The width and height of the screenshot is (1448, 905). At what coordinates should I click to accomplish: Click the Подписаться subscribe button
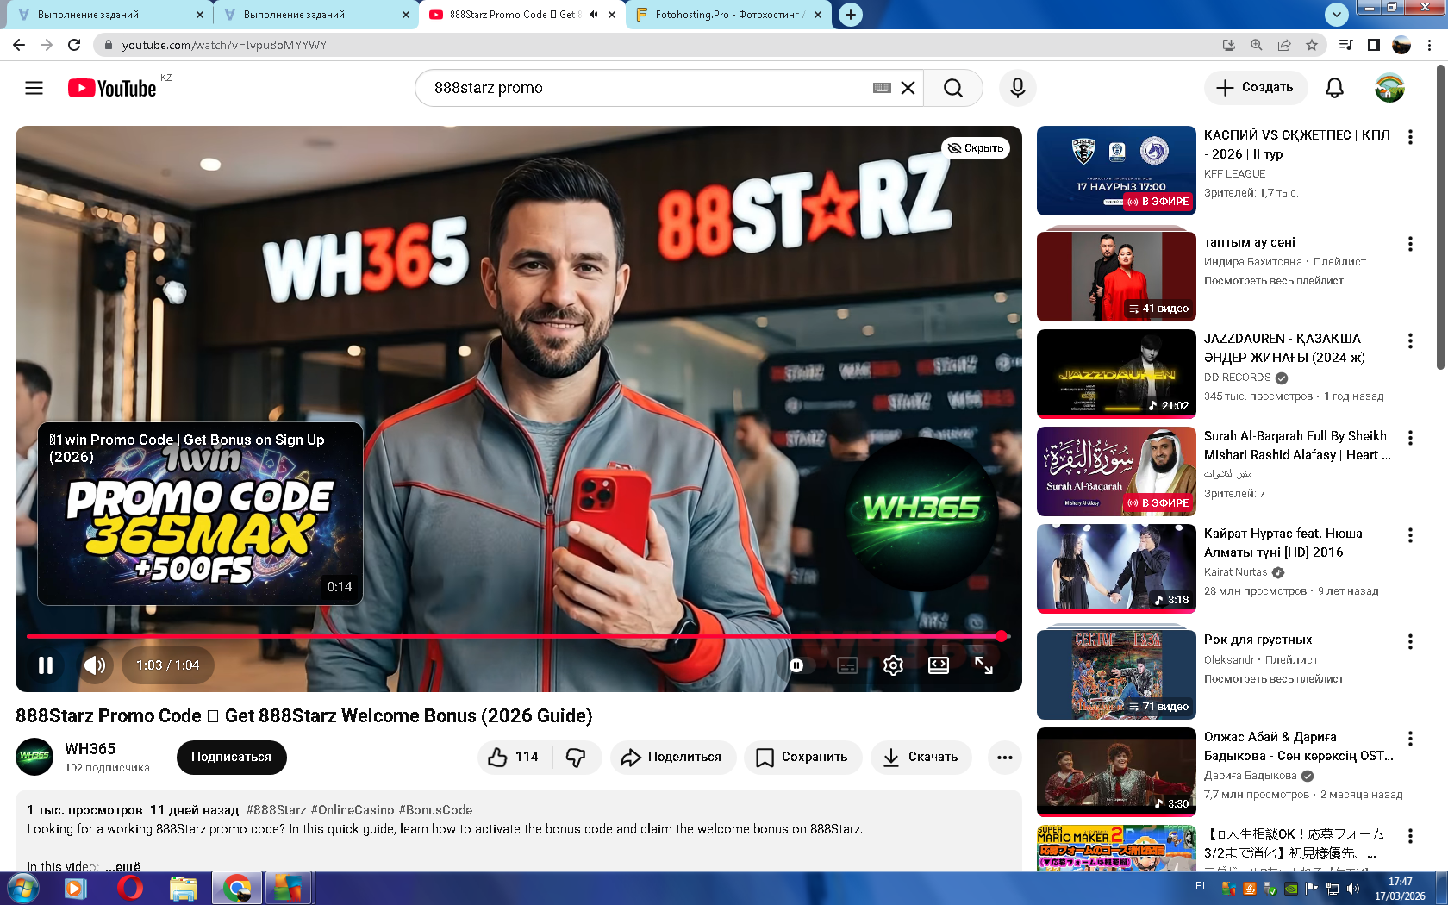tap(231, 757)
